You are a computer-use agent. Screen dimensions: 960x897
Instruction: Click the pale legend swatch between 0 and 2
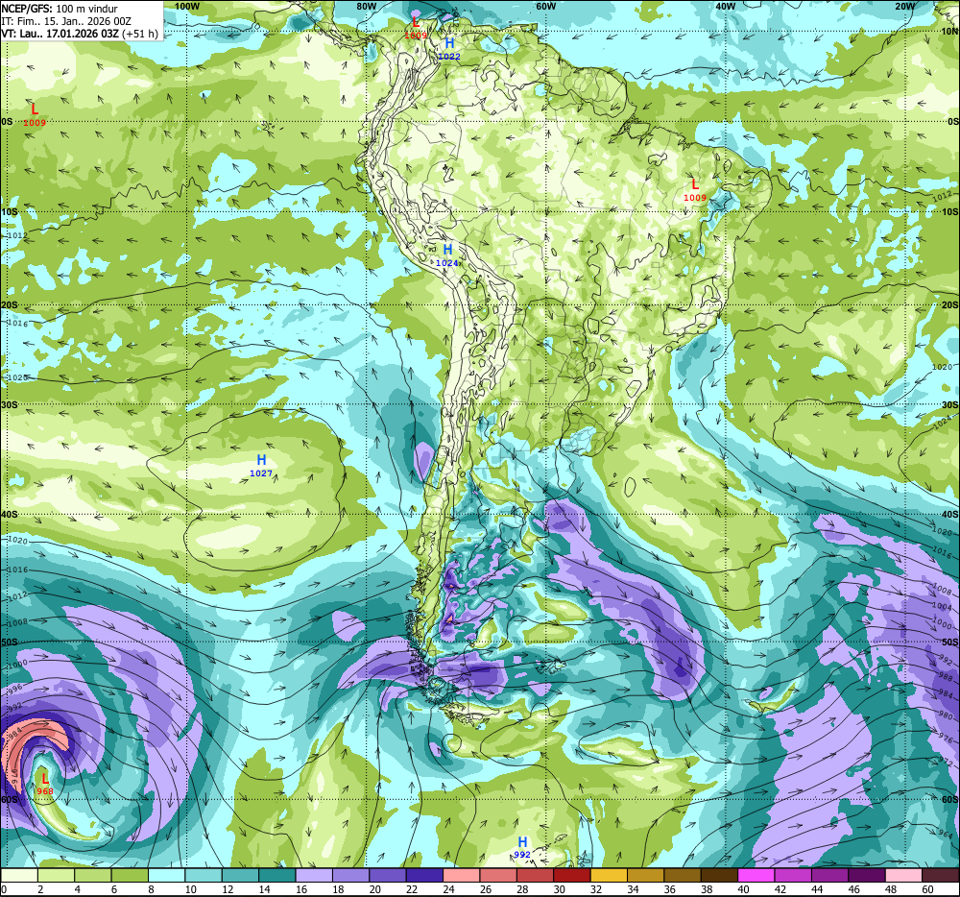pyautogui.click(x=19, y=876)
